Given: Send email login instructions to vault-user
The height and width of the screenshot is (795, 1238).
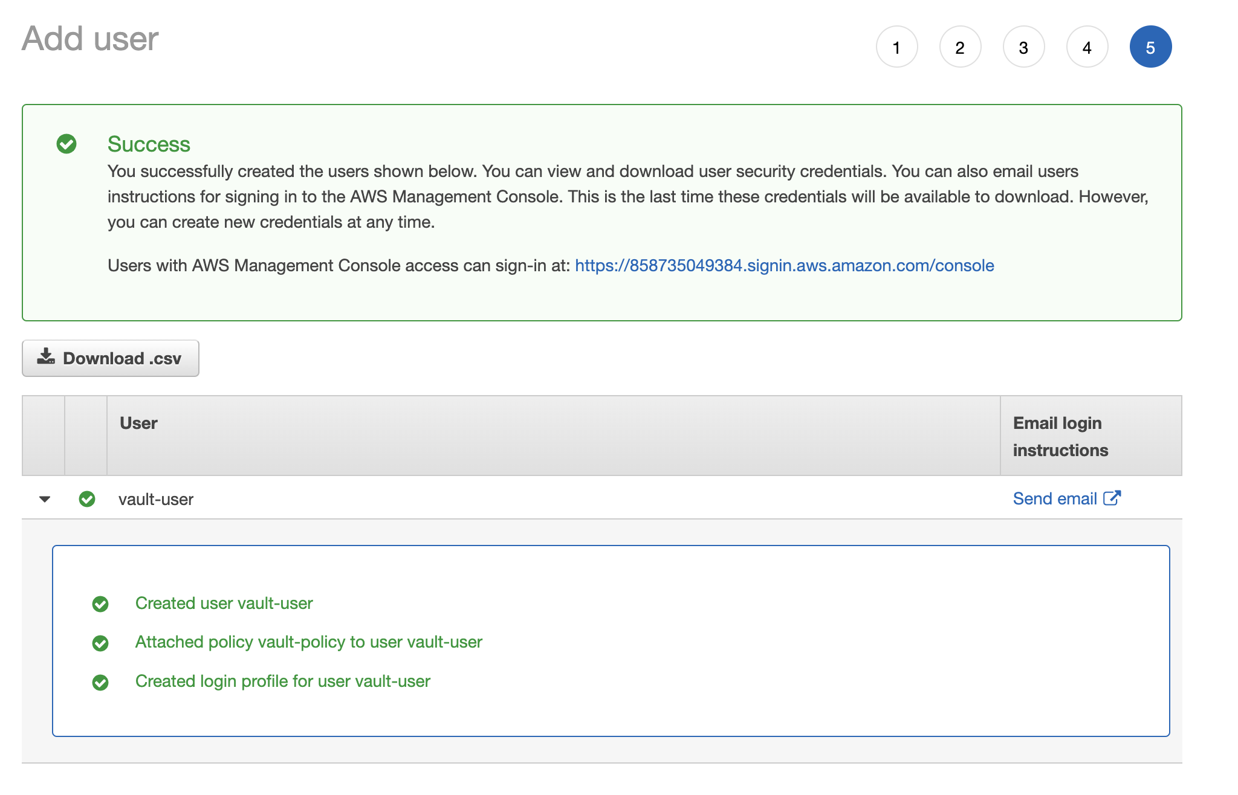Looking at the screenshot, I should click(x=1055, y=499).
